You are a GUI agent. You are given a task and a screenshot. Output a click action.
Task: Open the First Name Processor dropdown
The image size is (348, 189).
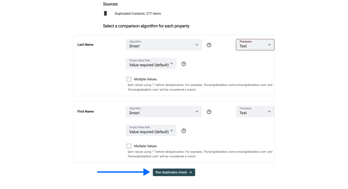click(x=255, y=112)
